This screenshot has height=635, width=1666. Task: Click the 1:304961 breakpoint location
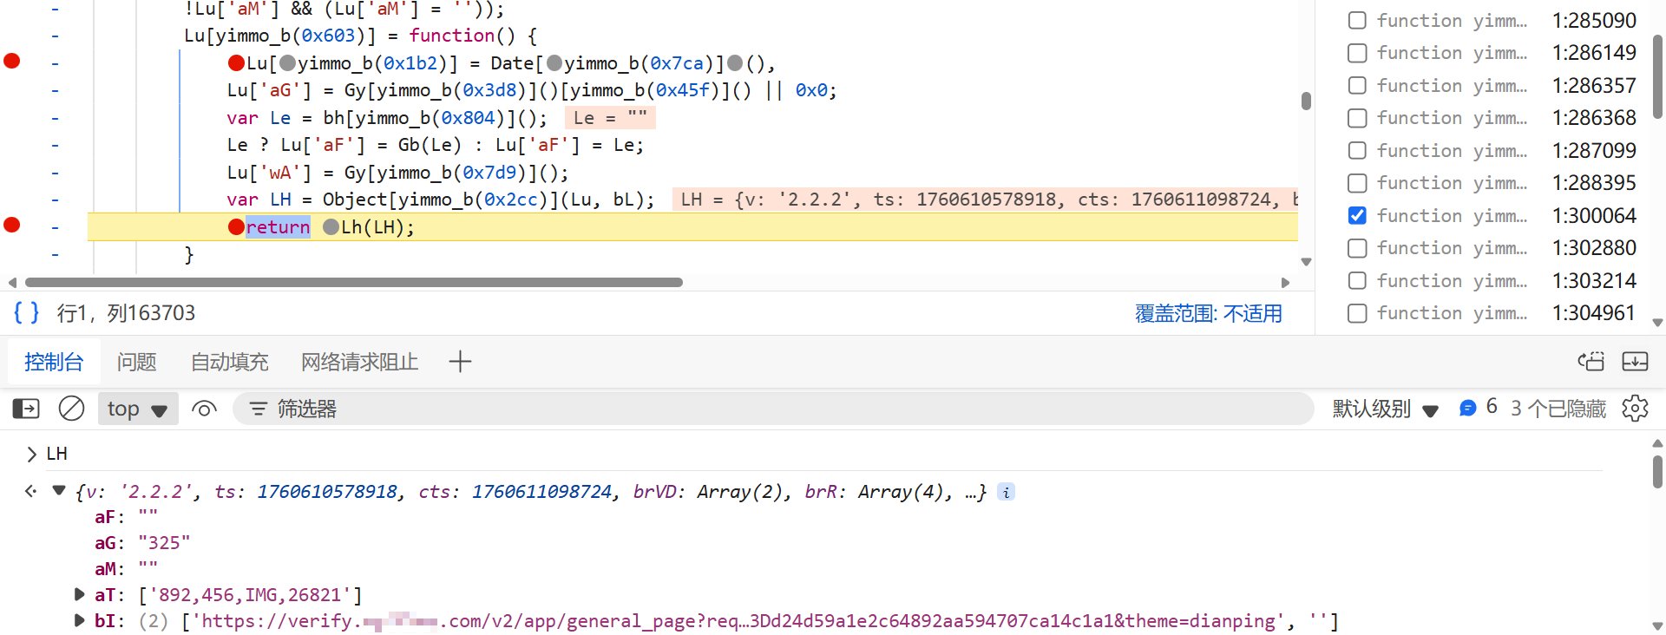click(x=1594, y=313)
